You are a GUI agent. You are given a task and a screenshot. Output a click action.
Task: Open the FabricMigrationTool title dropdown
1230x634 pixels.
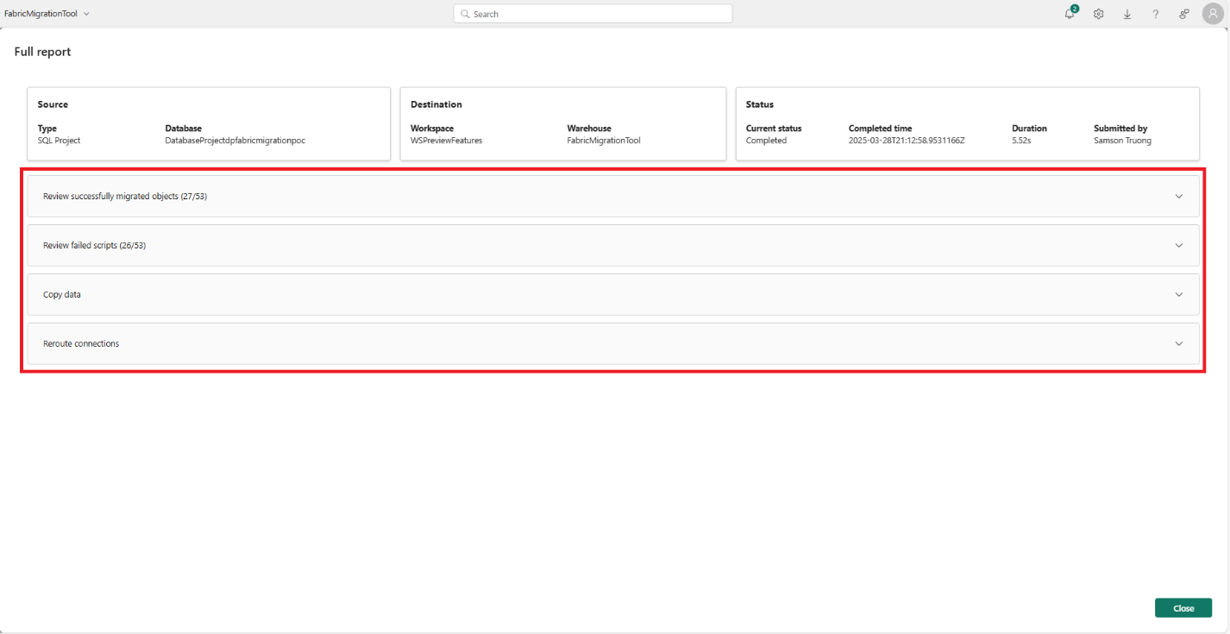tap(86, 13)
